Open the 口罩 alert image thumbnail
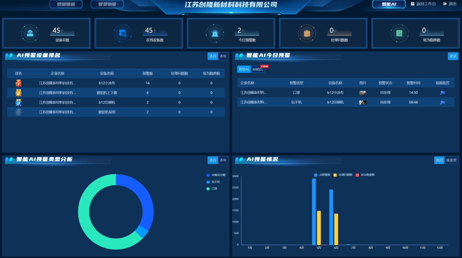462x258 pixels. pyautogui.click(x=363, y=93)
